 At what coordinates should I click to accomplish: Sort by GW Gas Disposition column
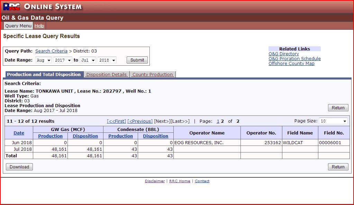pyautogui.click(x=85, y=136)
